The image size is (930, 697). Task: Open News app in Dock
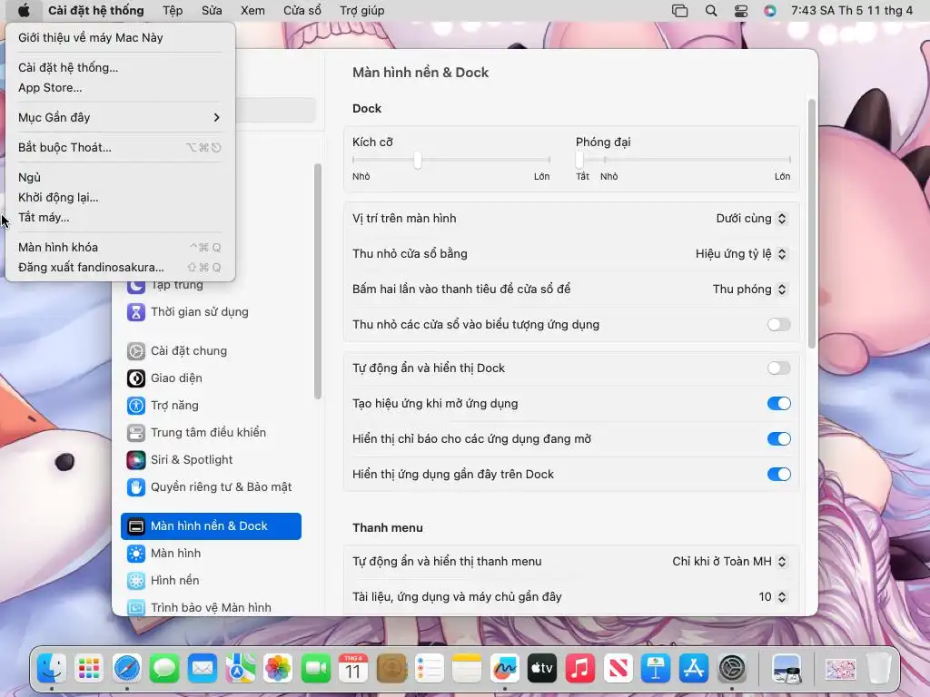(x=618, y=669)
